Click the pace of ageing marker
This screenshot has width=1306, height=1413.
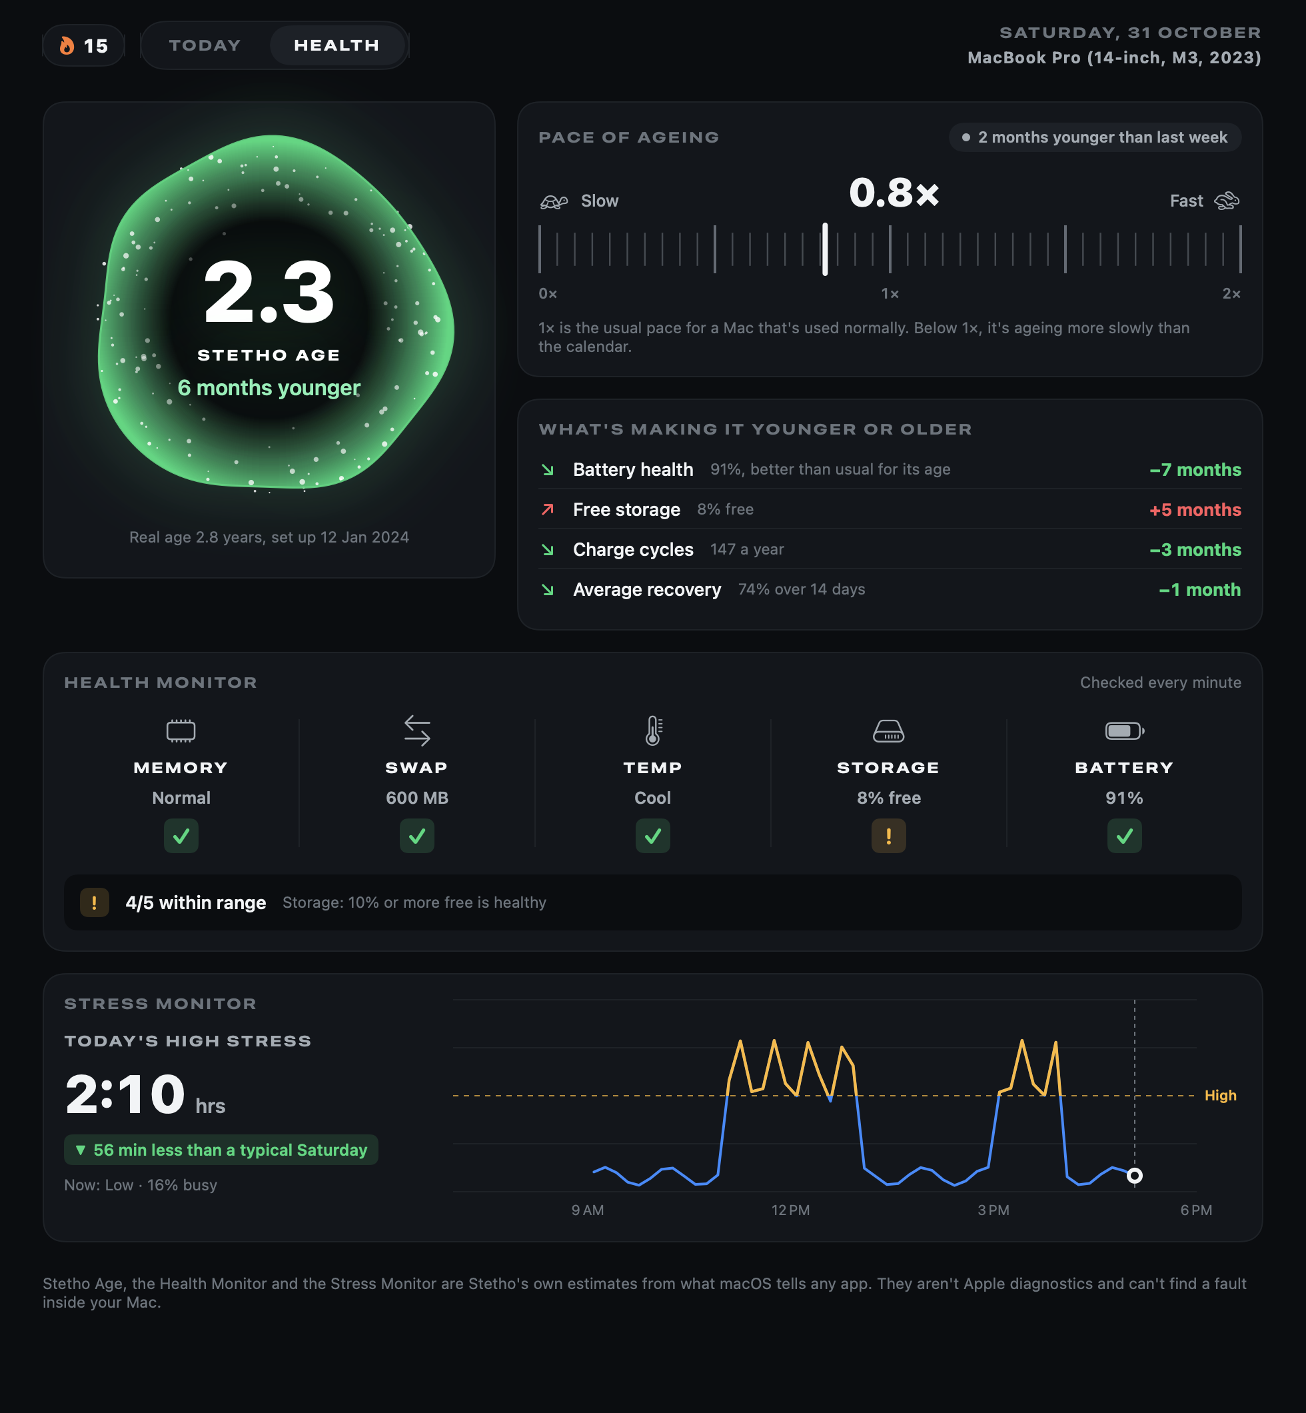click(x=825, y=249)
